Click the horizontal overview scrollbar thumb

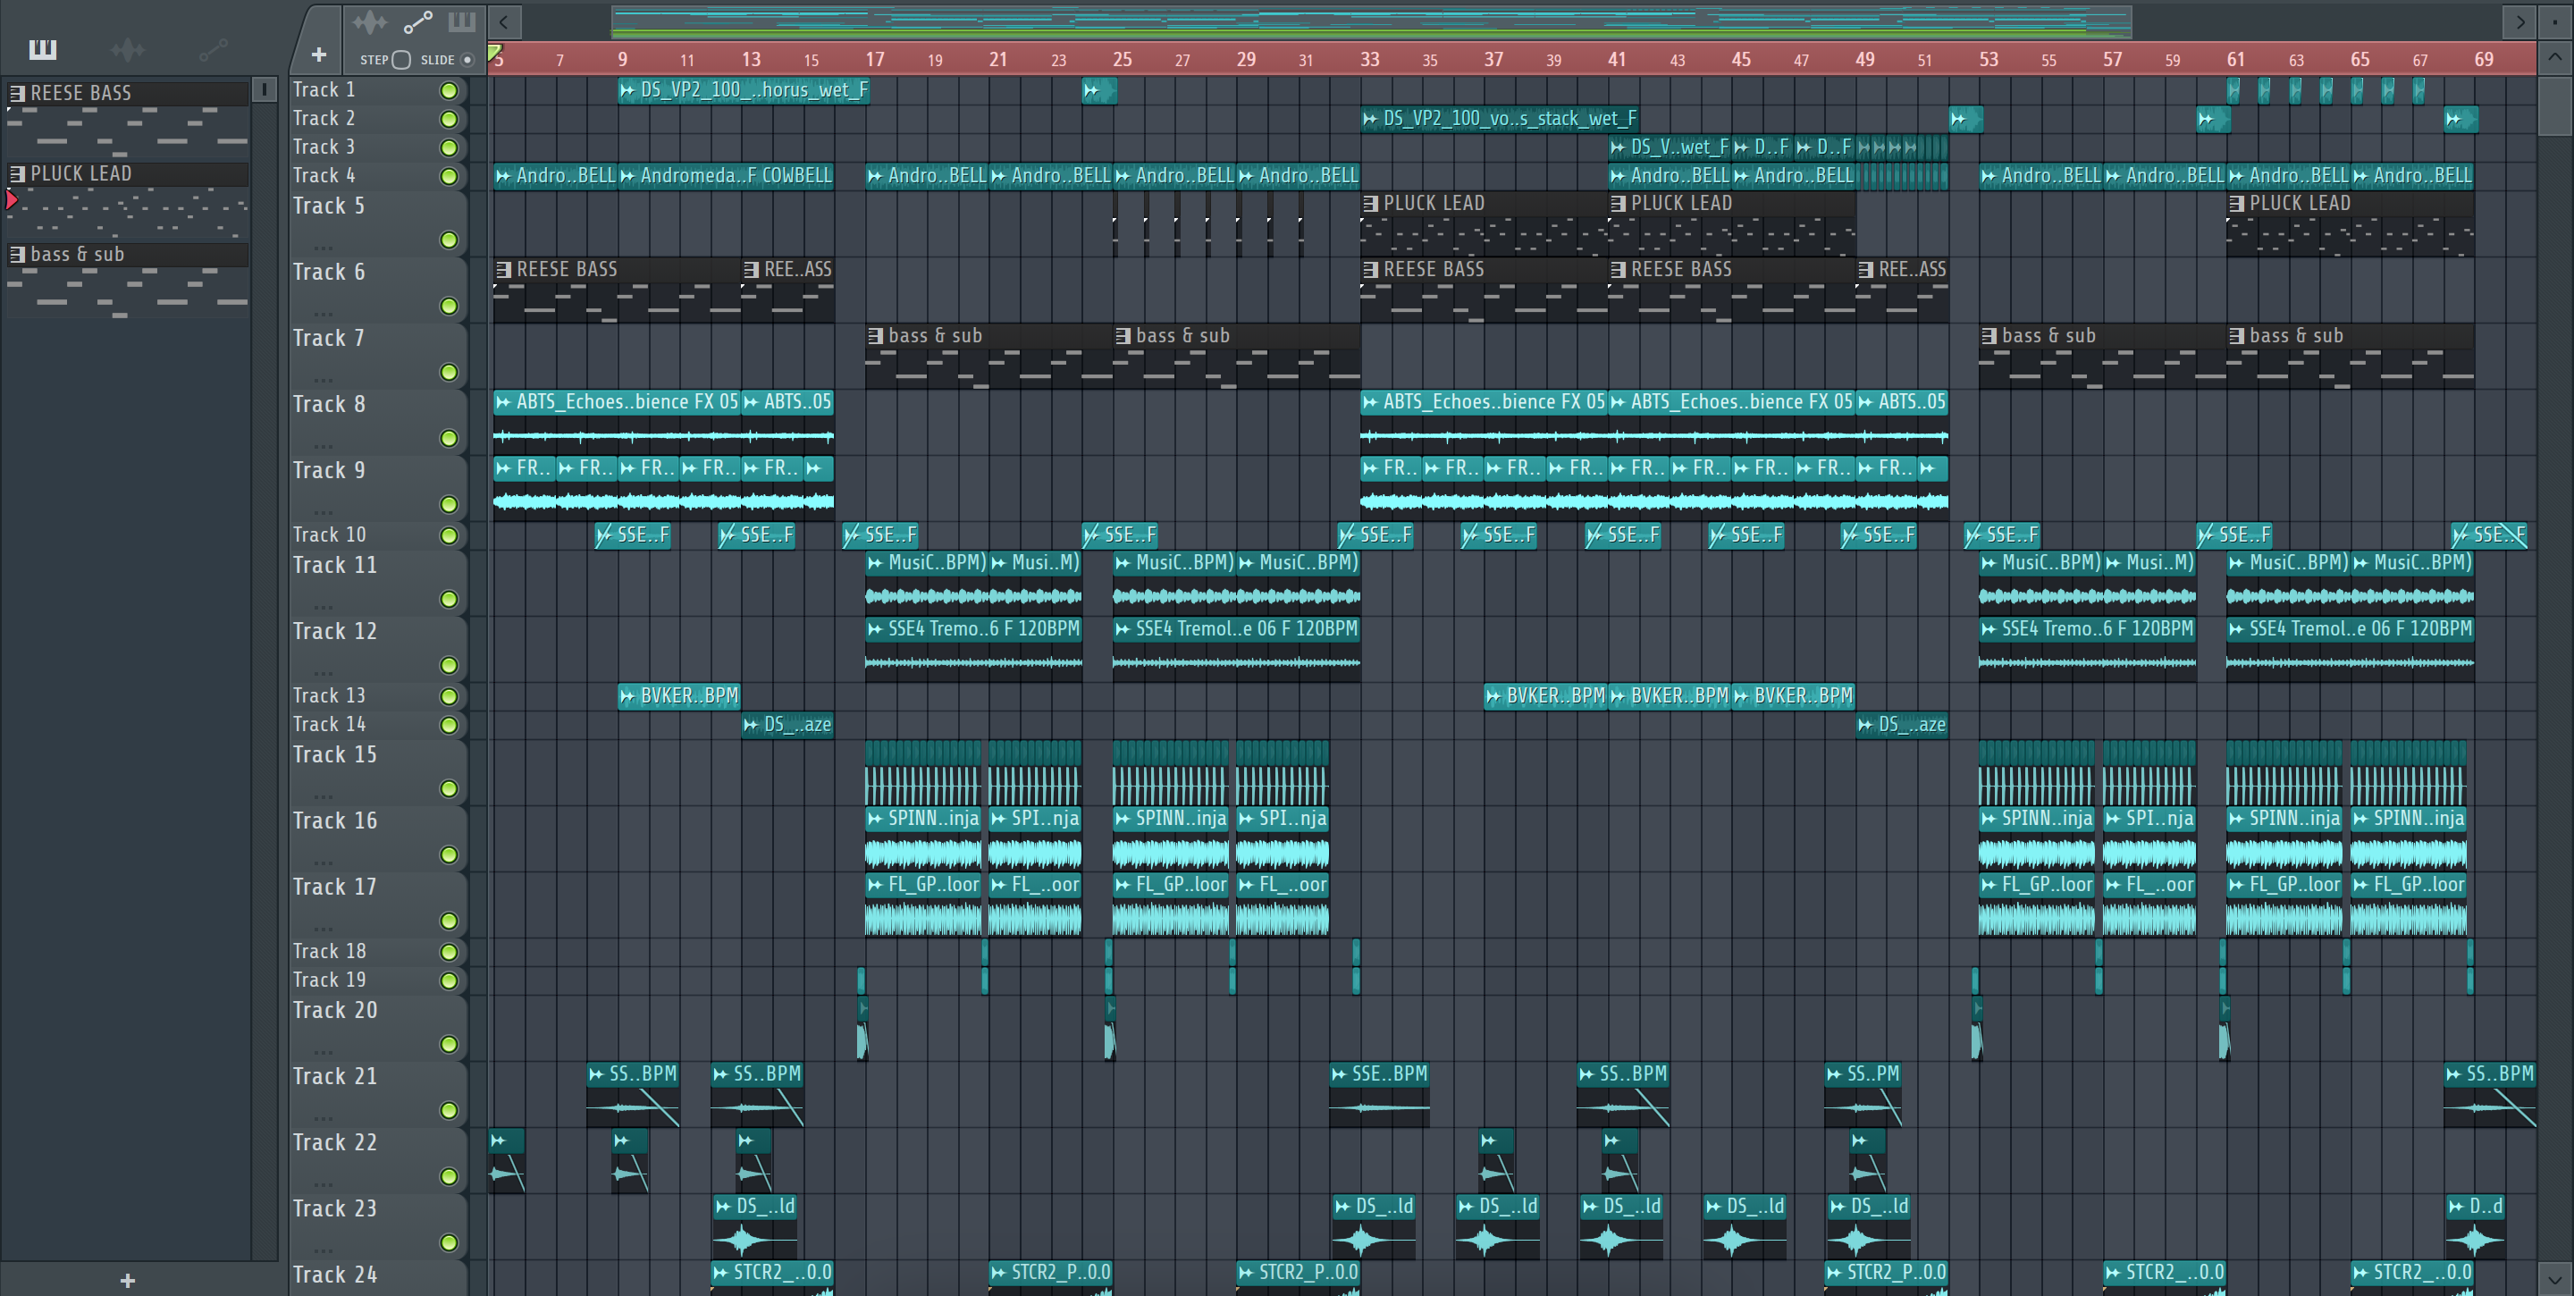(x=1372, y=21)
